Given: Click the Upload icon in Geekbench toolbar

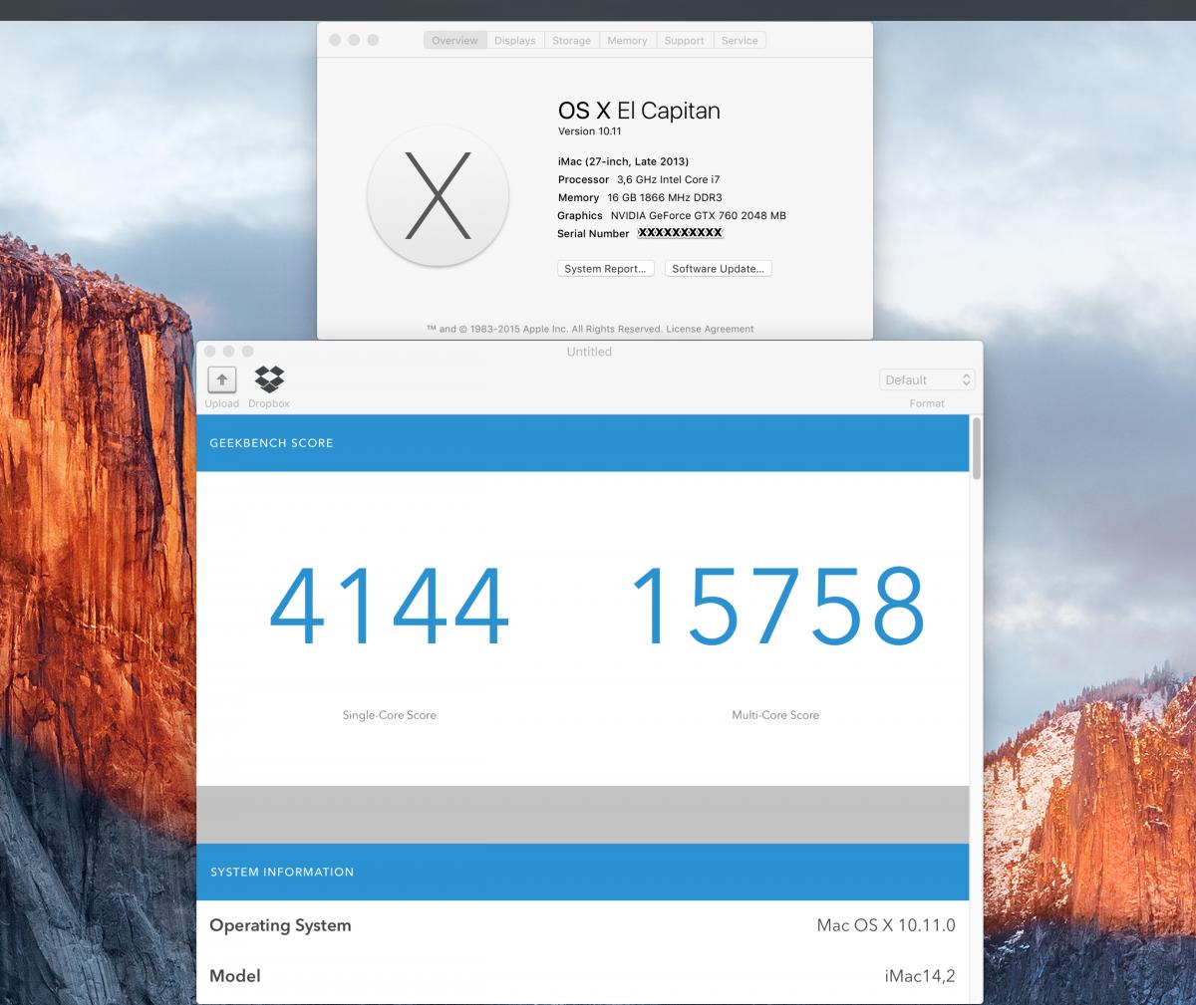Looking at the screenshot, I should (221, 379).
